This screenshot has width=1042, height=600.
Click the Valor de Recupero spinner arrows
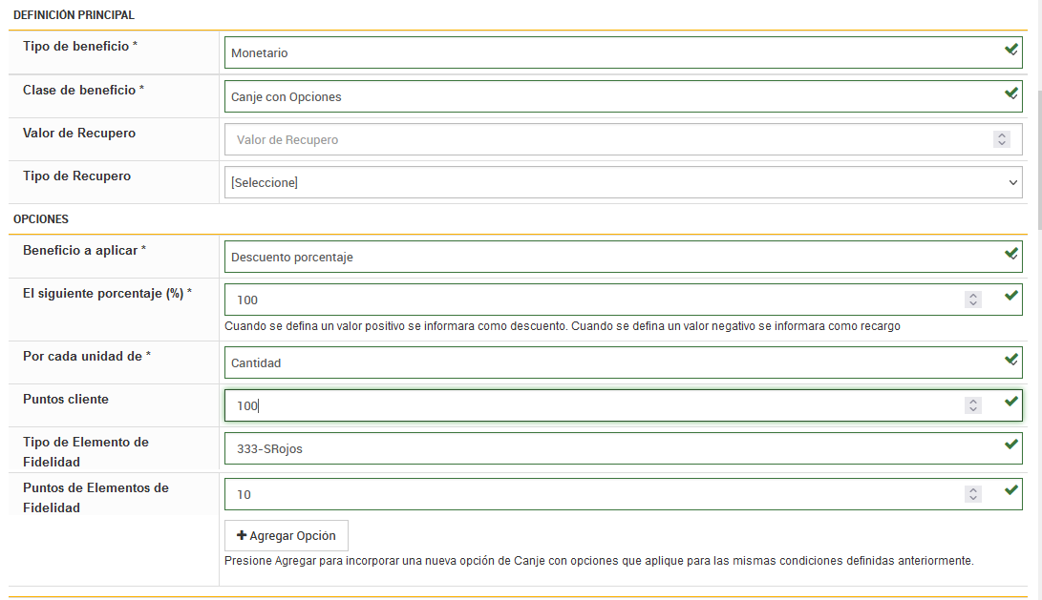click(1002, 139)
